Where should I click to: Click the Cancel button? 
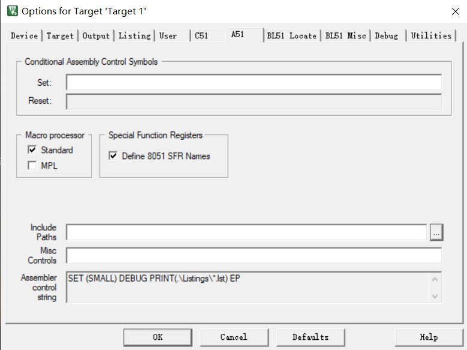[233, 337]
